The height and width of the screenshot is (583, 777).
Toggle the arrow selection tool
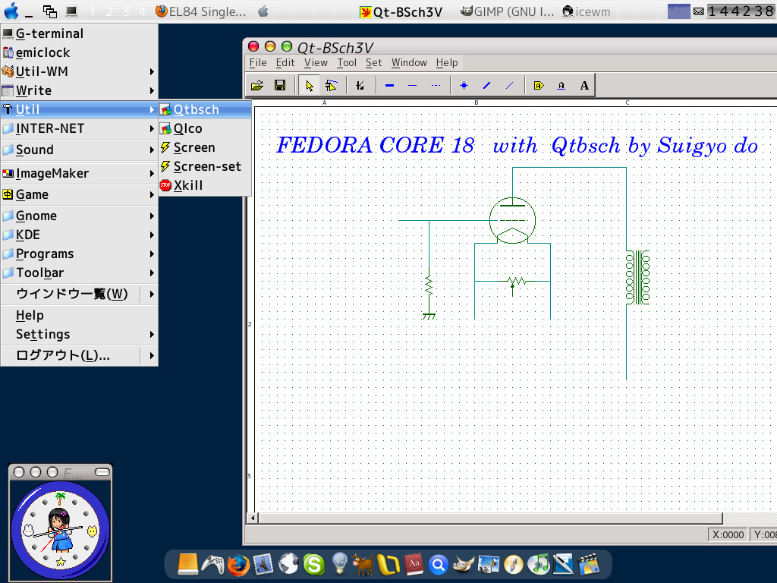pos(310,85)
